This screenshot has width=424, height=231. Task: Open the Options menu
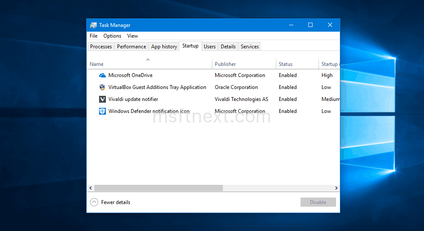tap(112, 36)
